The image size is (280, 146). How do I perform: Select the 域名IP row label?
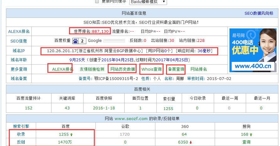pyautogui.click(x=19, y=51)
